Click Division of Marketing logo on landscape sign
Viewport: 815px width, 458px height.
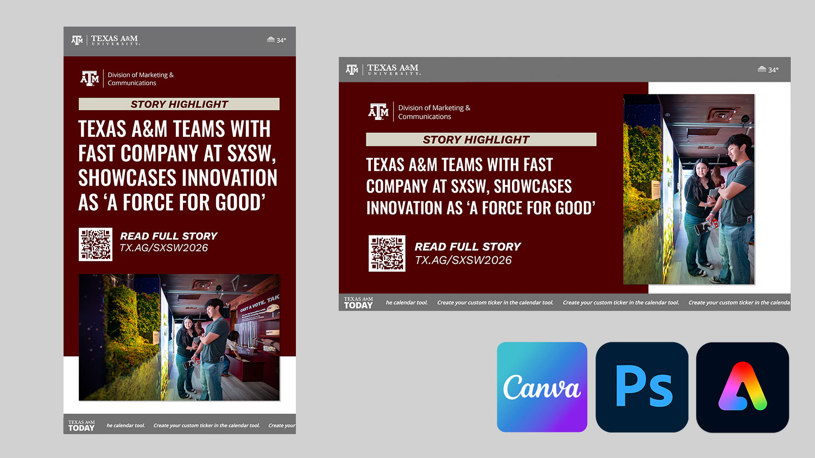pos(419,112)
